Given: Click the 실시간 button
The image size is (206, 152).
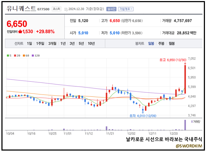Looking at the screenshot, I should click(111, 9).
